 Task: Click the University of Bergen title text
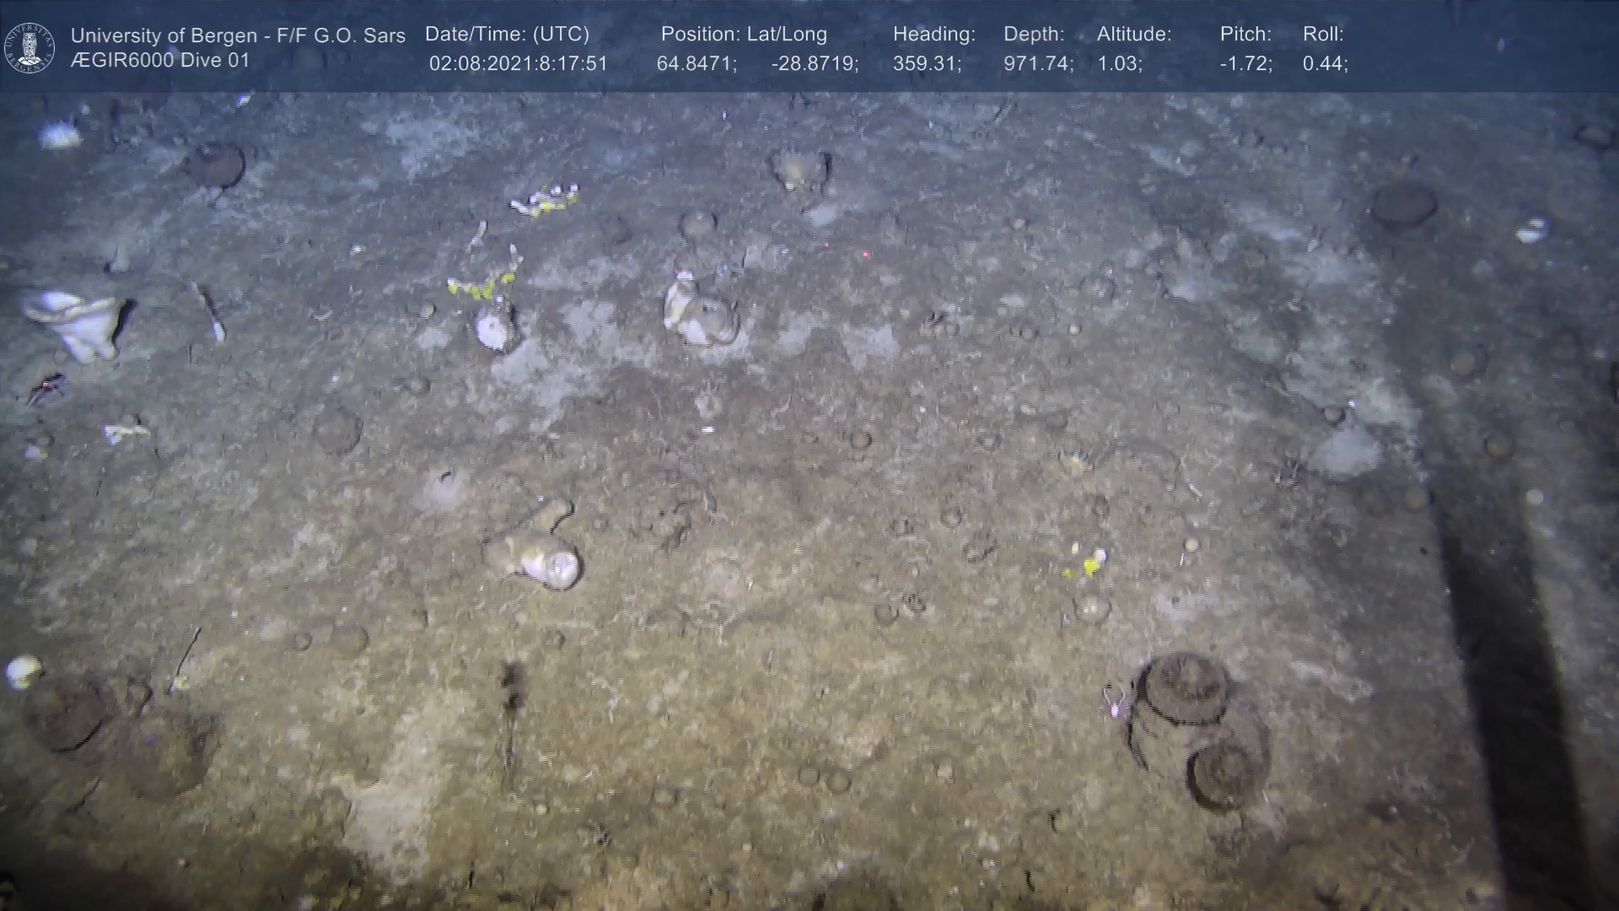tap(238, 35)
